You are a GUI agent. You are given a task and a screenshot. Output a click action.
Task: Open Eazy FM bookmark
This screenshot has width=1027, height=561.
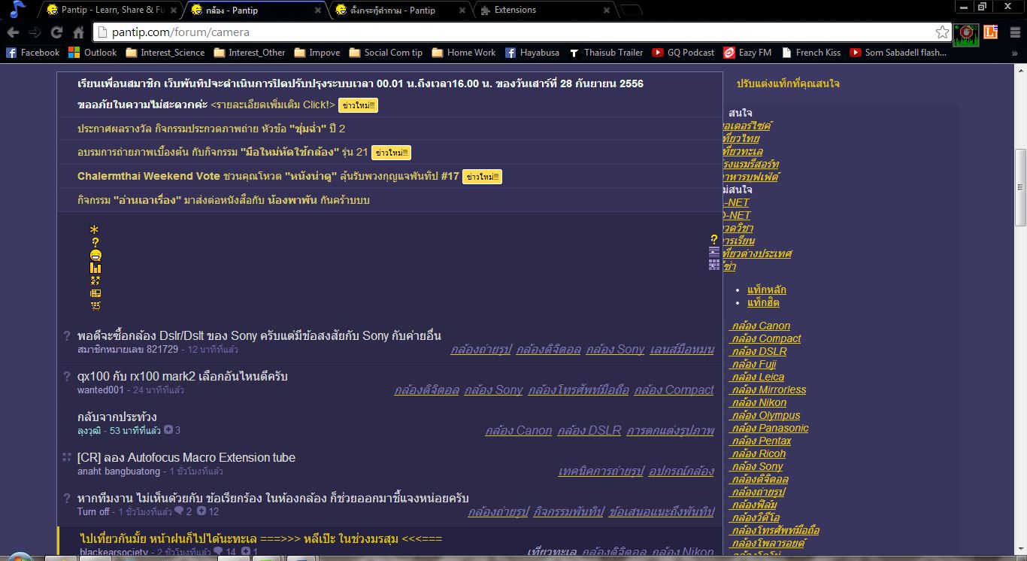(747, 53)
